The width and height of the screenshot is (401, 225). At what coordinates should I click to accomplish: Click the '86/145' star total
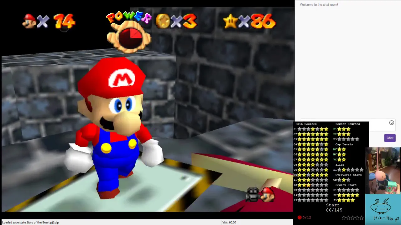point(334,210)
